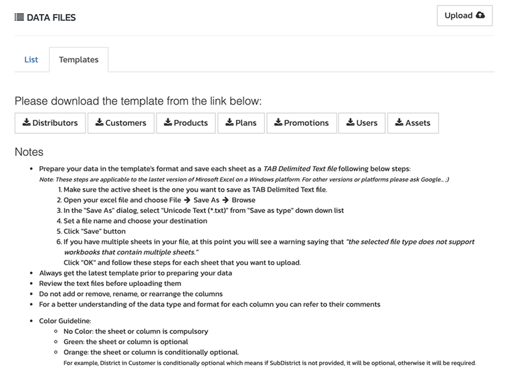Select the Templates tab
This screenshot has height=387, width=521.
tap(78, 60)
